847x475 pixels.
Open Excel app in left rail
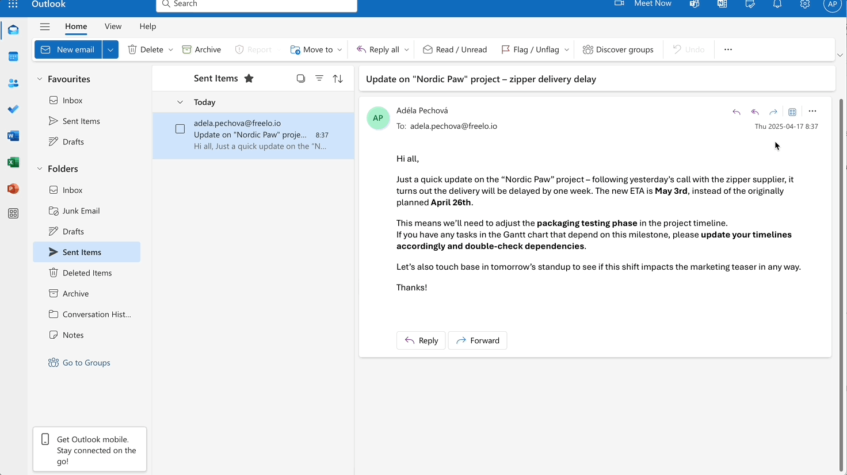pyautogui.click(x=13, y=162)
